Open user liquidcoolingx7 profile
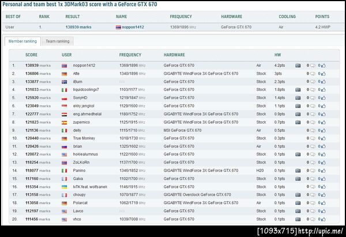Image resolution: width=346 pixels, height=237 pixels. [86, 90]
